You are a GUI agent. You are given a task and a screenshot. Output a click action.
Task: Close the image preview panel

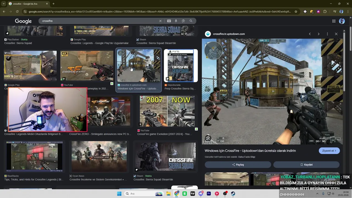click(x=336, y=34)
